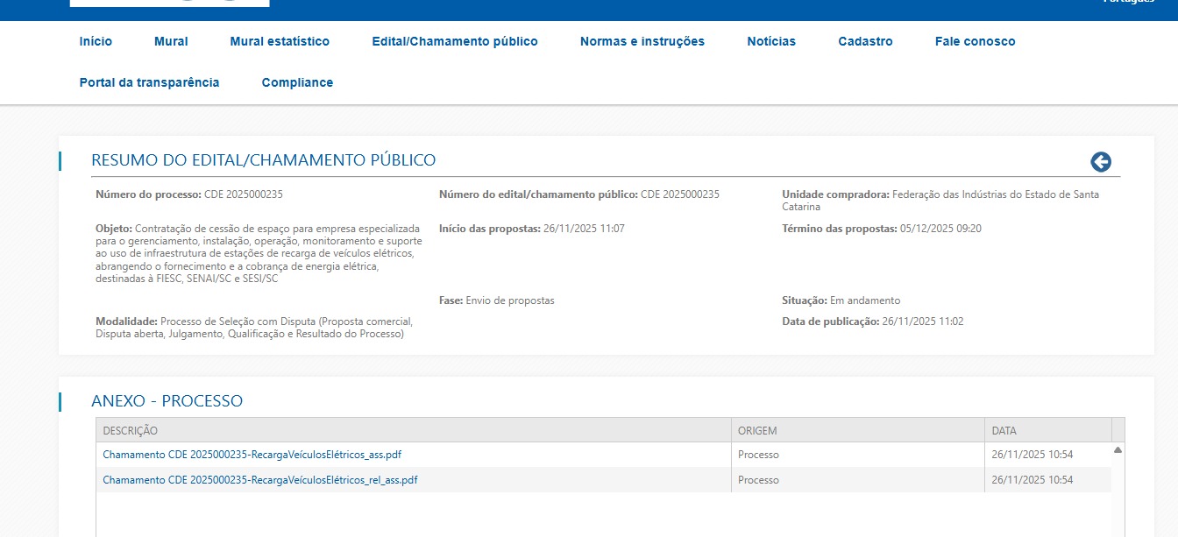
Task: Click the ORIGEM column header
Action: (x=757, y=430)
